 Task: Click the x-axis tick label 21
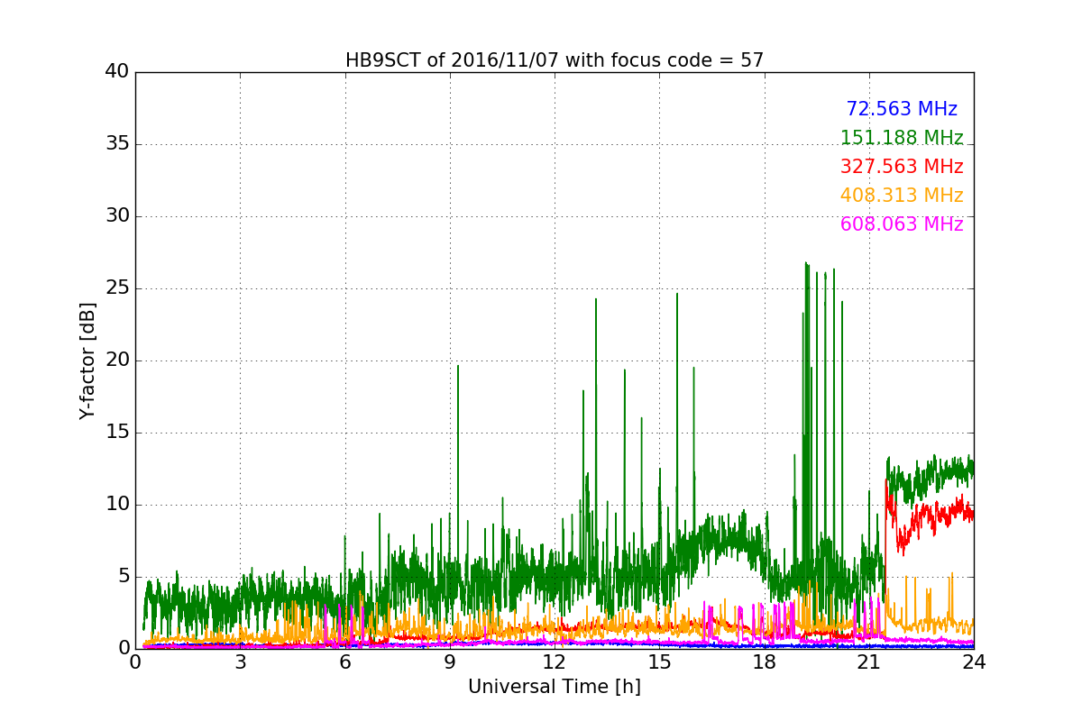(x=869, y=662)
